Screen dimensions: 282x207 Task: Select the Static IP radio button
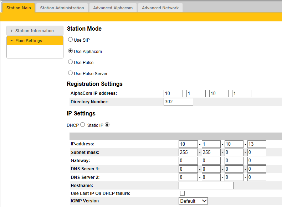107,125
